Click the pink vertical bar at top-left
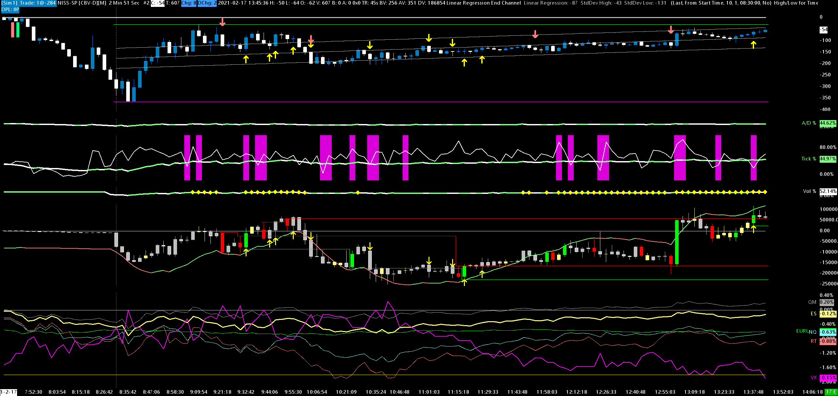 [x=13, y=30]
